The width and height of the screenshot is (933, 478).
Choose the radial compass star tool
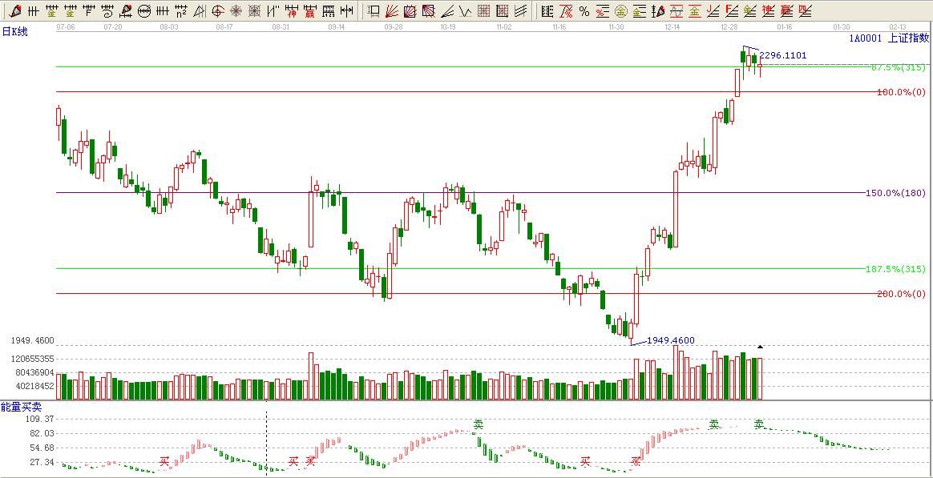pyautogui.click(x=236, y=11)
